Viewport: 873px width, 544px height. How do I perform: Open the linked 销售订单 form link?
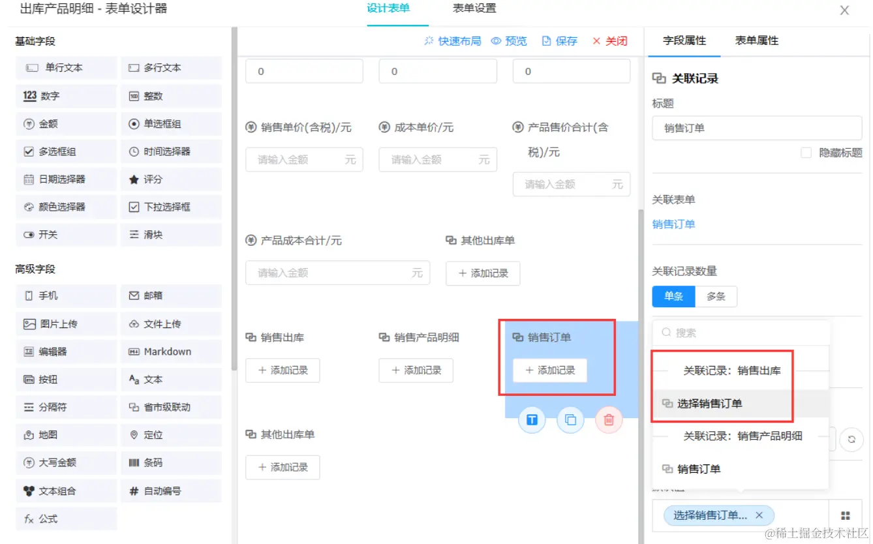[x=673, y=224]
